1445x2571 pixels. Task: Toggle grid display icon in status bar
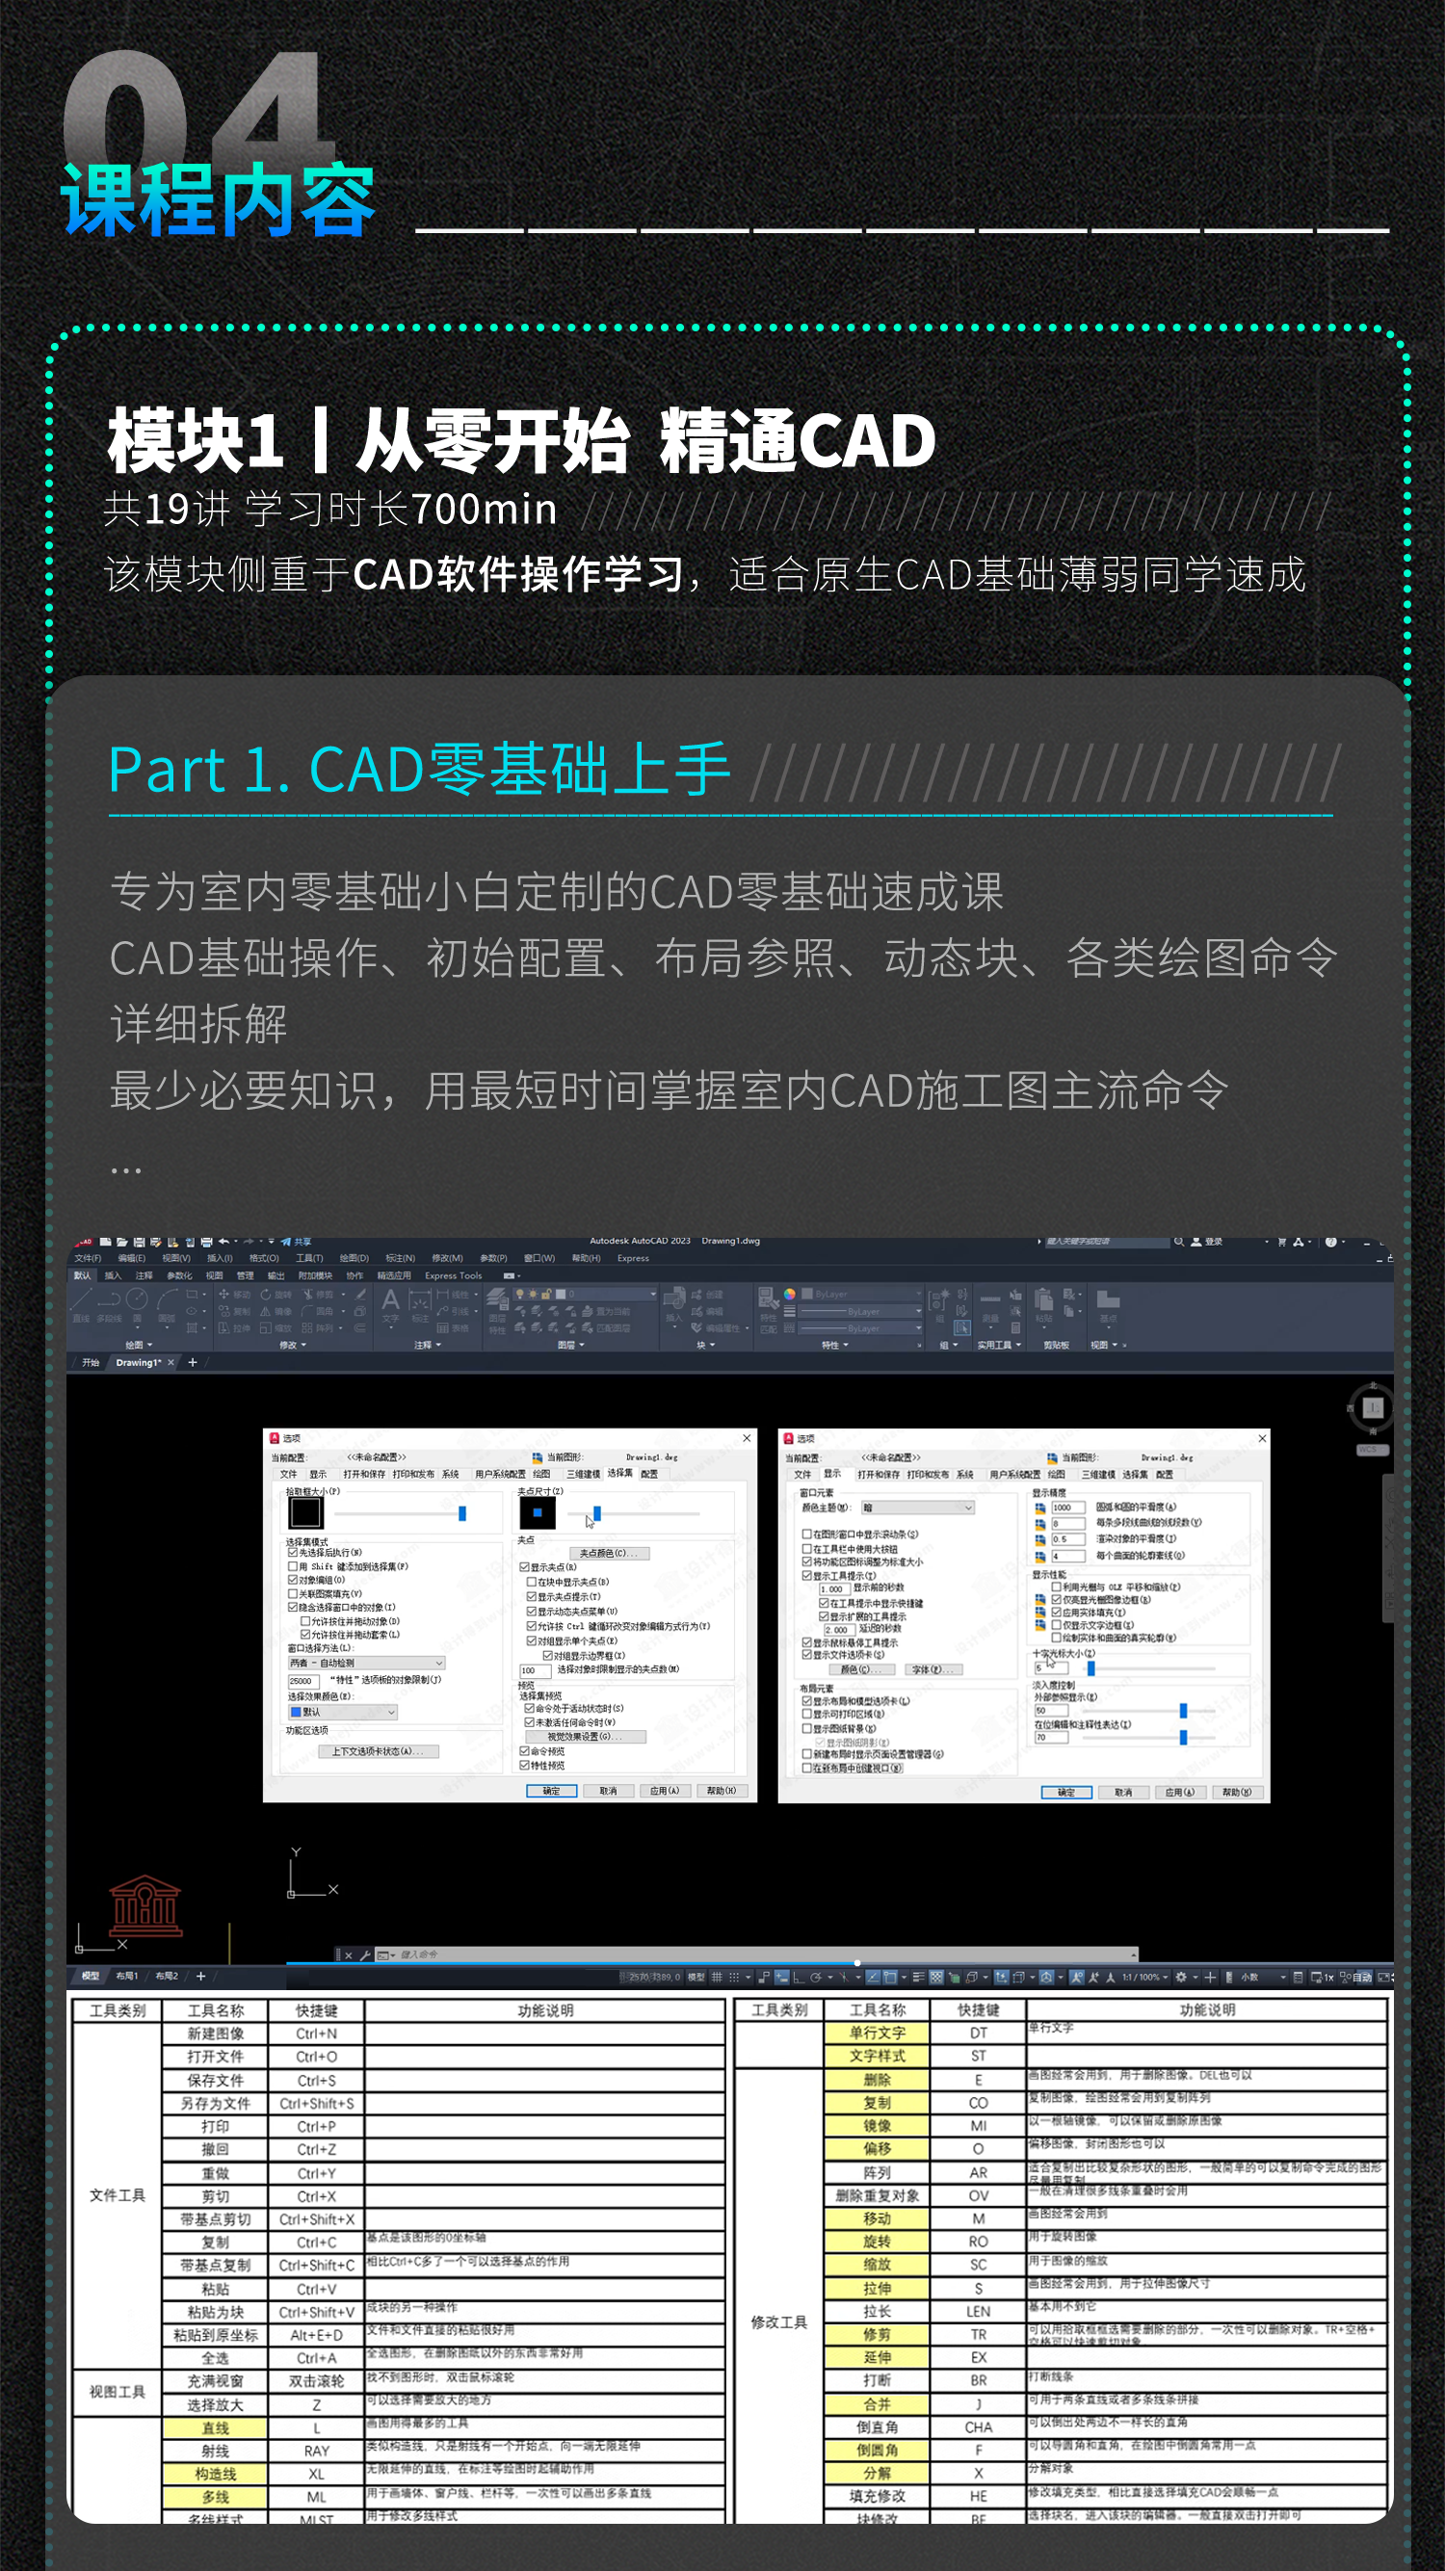pos(718,1978)
